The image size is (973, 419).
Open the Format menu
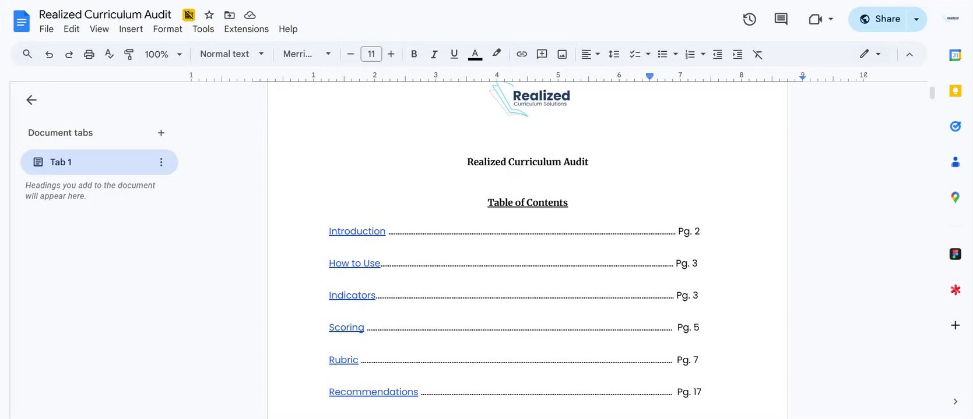click(168, 29)
